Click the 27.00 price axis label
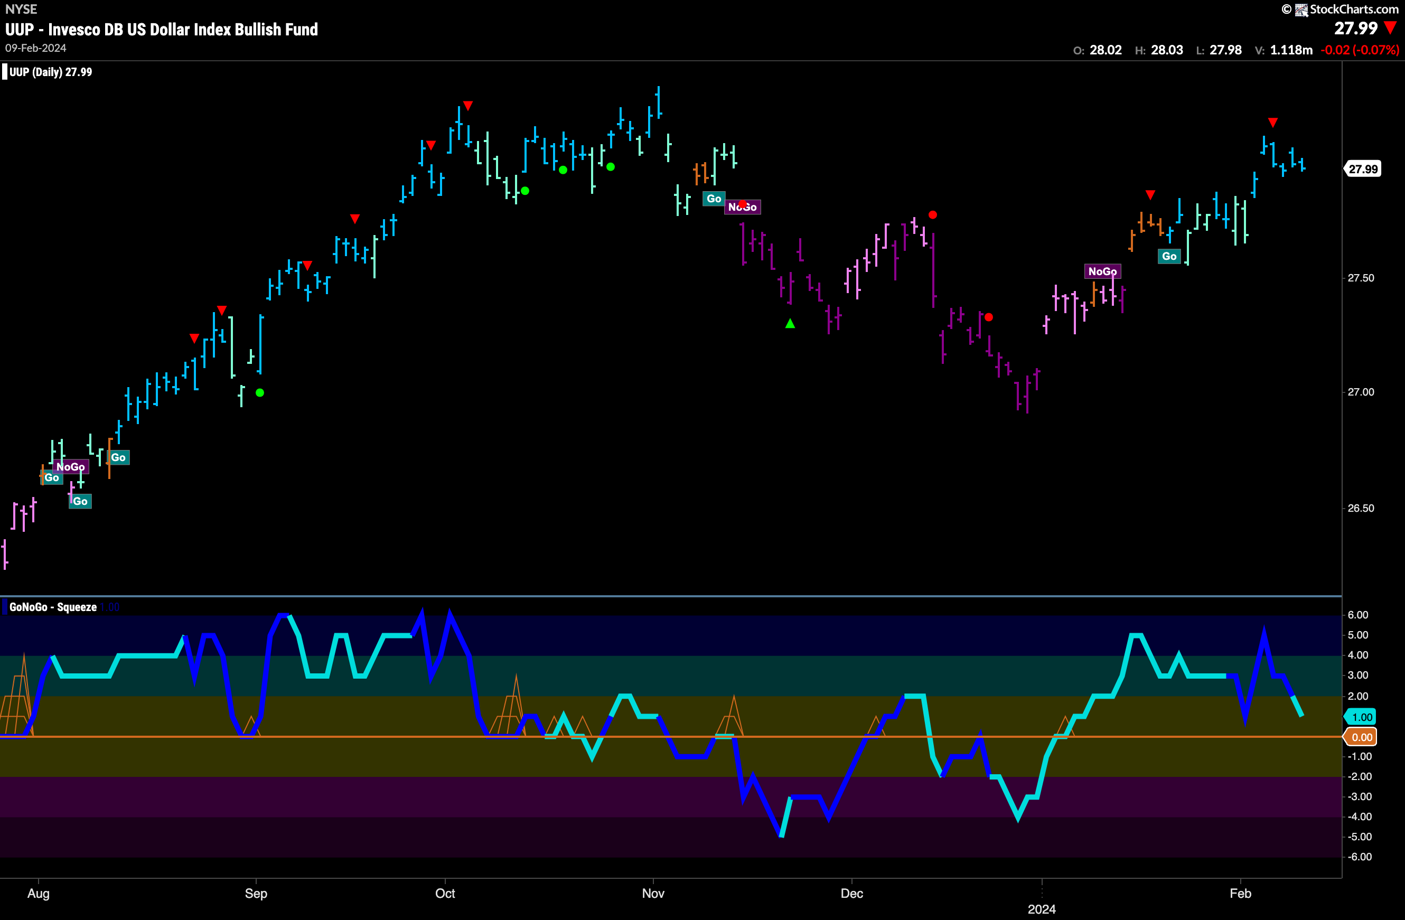 pyautogui.click(x=1361, y=392)
